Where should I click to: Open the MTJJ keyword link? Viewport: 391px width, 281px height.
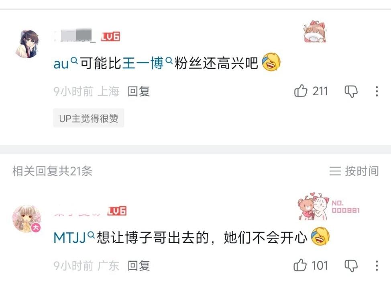(70, 237)
